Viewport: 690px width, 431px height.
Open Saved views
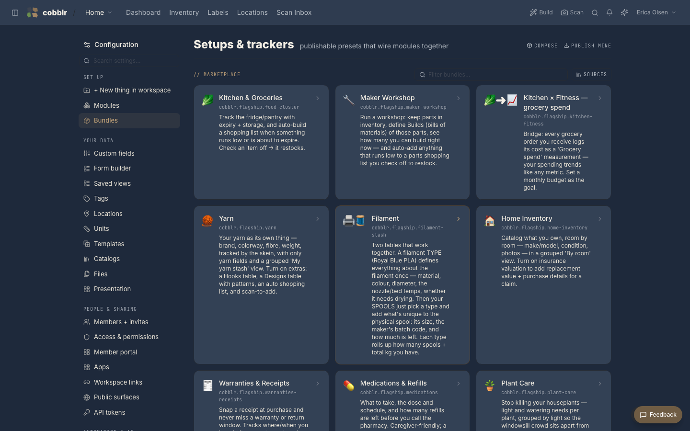click(x=129, y=183)
